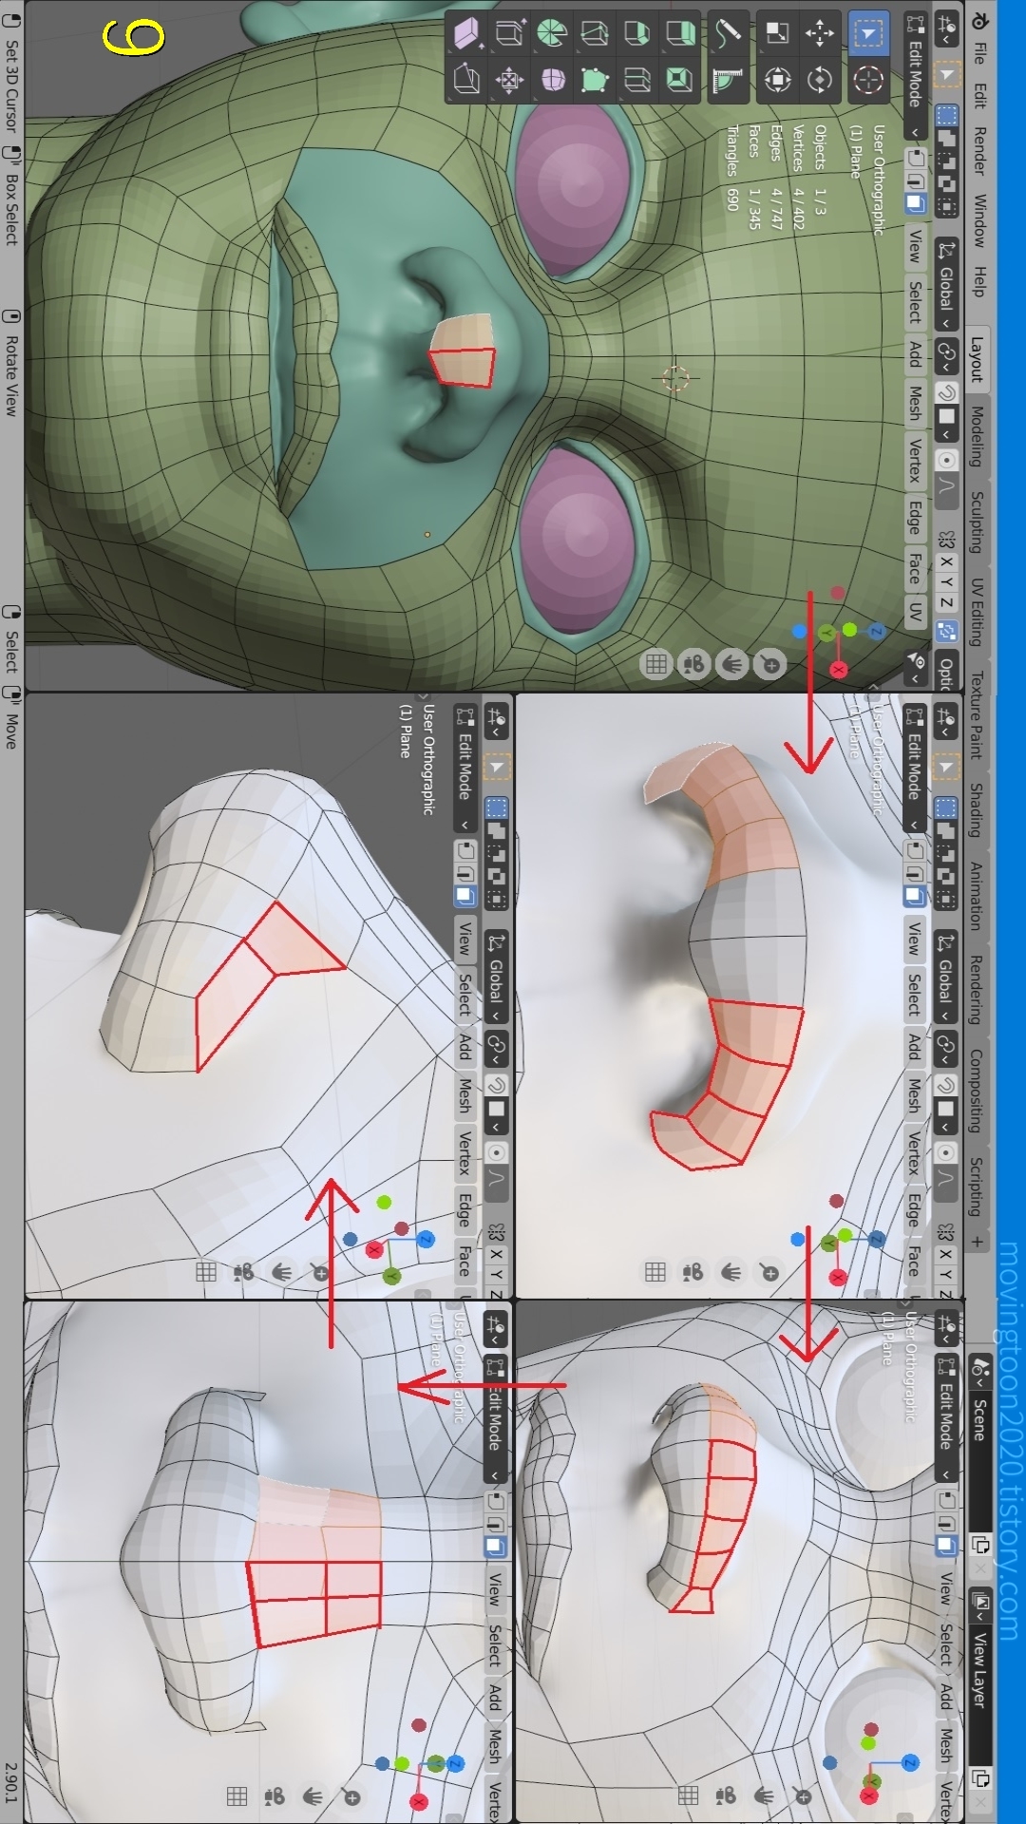Click the Blender logo menu icon

[979, 20]
